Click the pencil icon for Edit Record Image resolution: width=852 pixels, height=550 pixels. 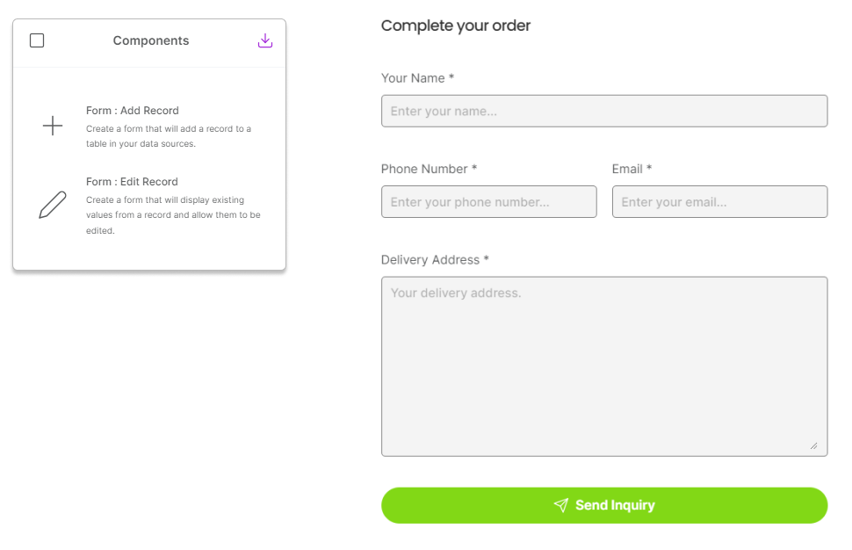point(53,205)
